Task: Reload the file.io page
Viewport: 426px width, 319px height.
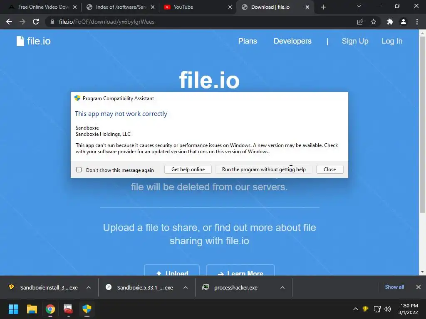Action: click(36, 22)
